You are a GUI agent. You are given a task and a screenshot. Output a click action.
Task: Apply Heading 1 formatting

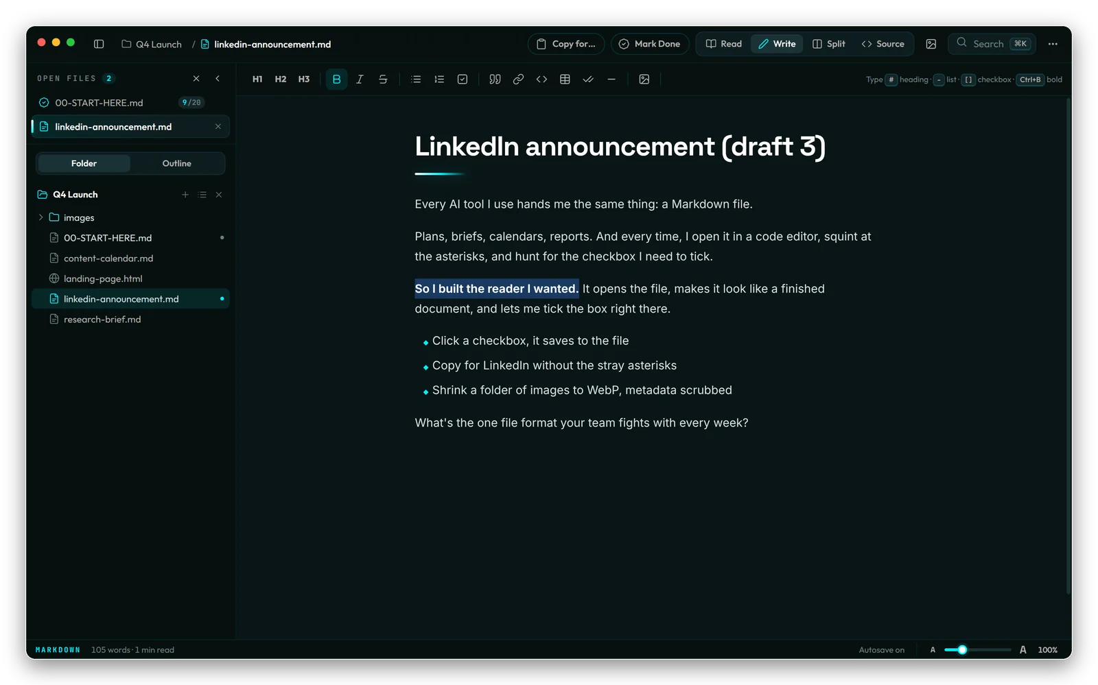[257, 80]
